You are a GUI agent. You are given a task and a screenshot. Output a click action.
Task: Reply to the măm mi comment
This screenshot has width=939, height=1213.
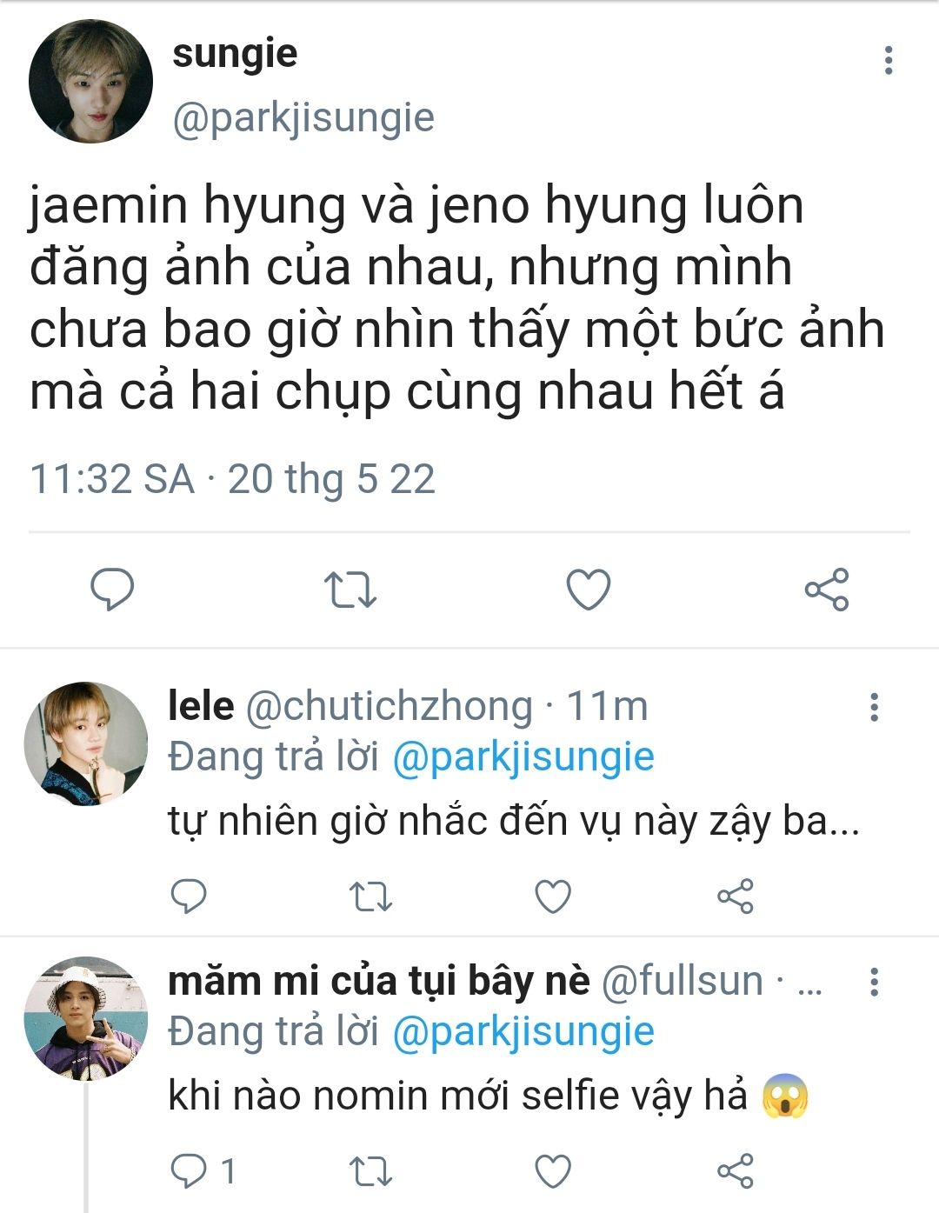coord(203,1171)
